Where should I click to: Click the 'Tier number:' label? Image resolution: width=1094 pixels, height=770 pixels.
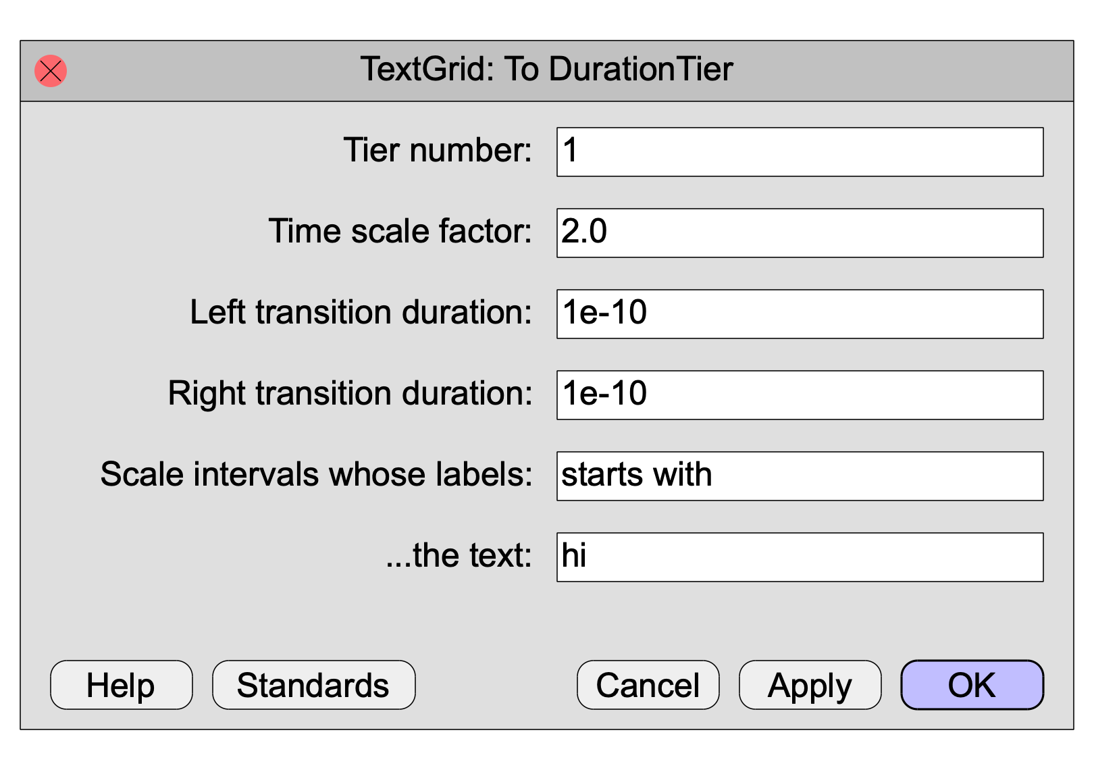[438, 150]
